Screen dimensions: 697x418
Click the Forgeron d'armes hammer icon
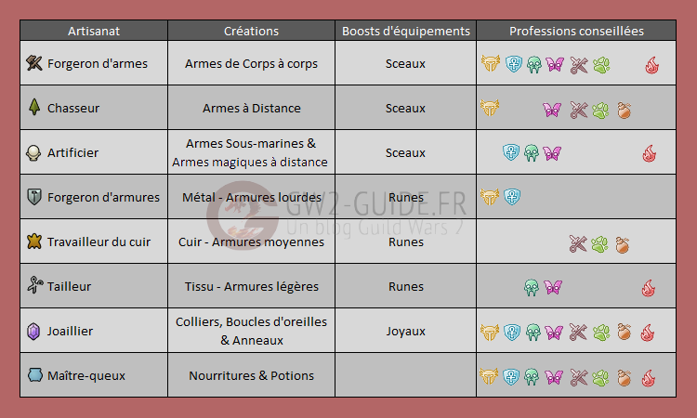[x=33, y=63]
